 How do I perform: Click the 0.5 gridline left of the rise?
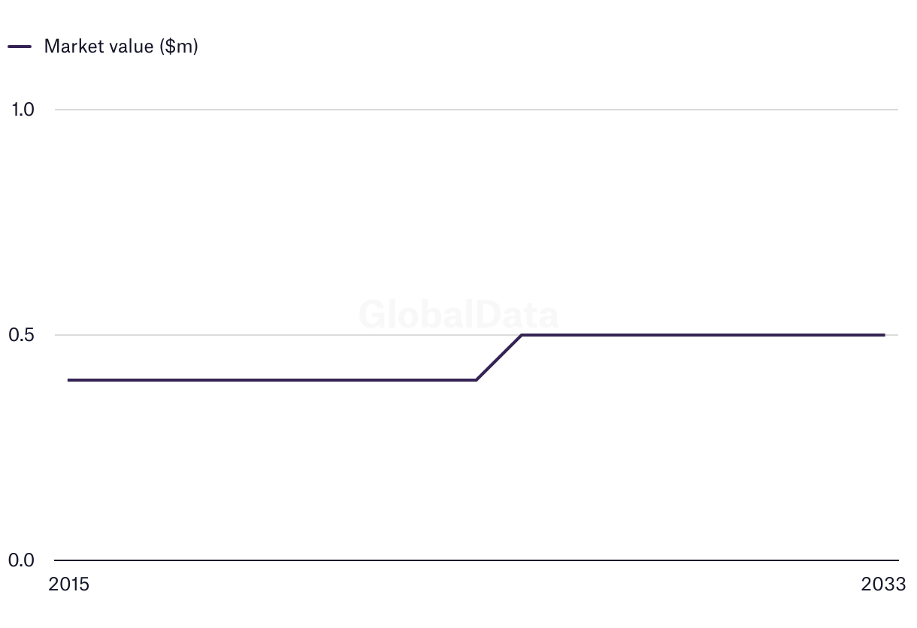tap(286, 335)
